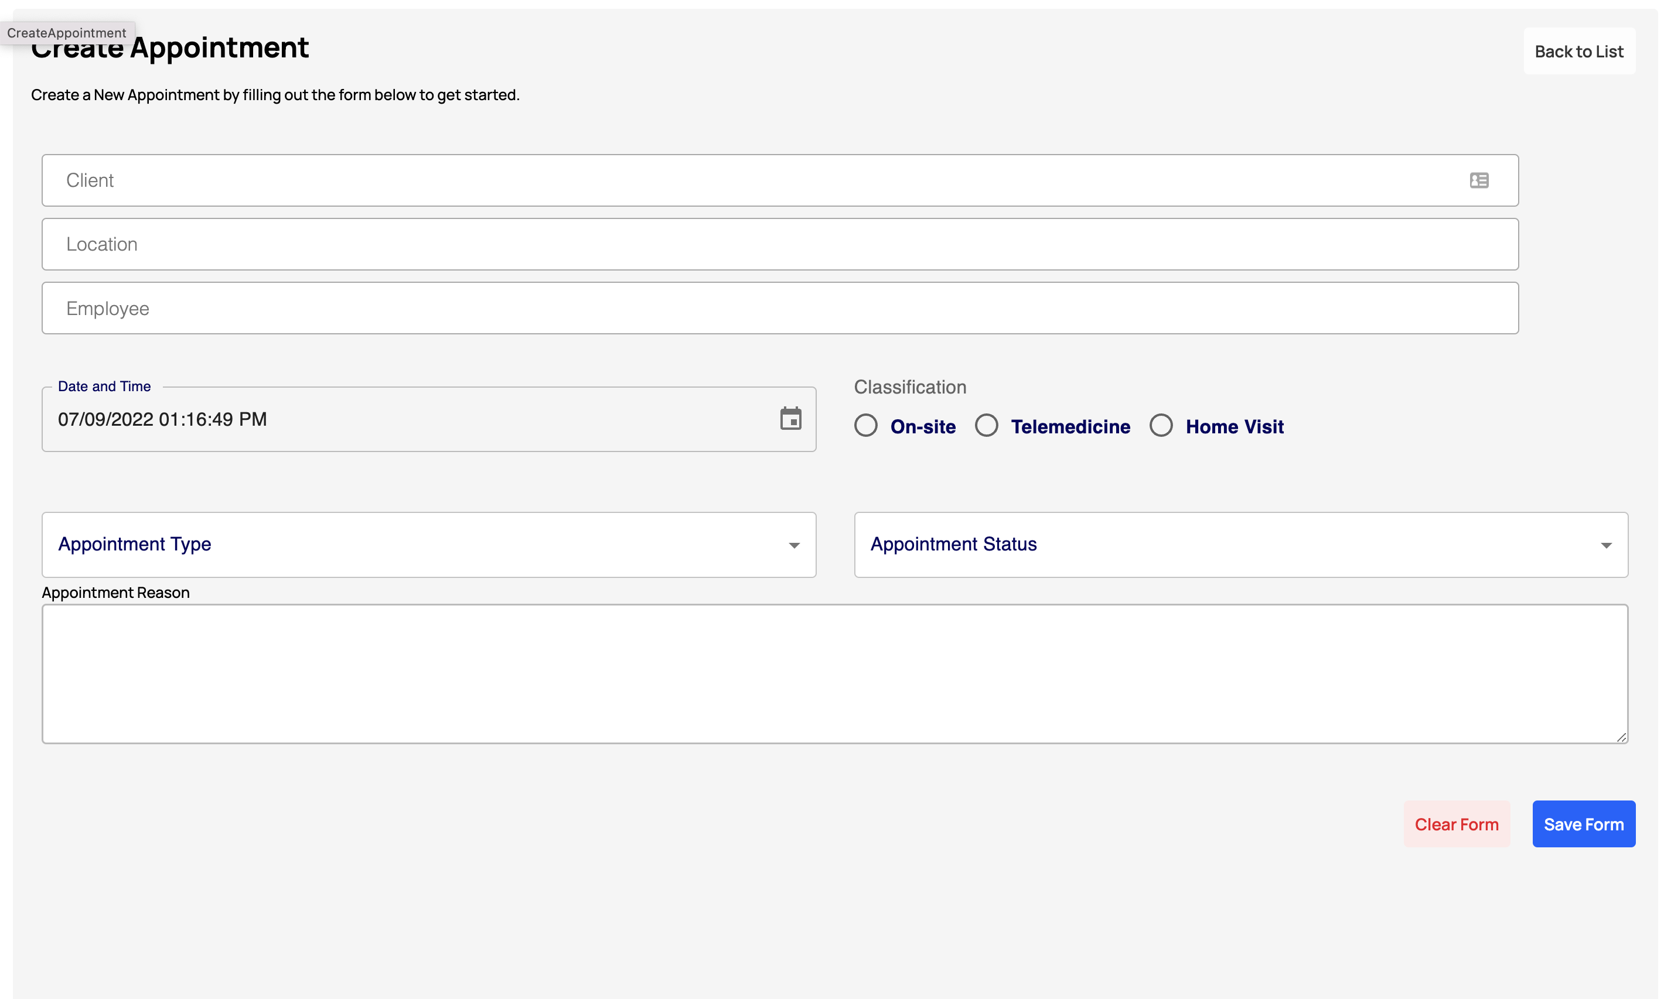Click the Appointment Type dropdown arrow
The width and height of the screenshot is (1664, 999).
[x=793, y=545]
